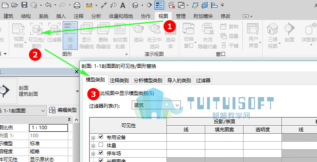Click the properties scrollbar up arrow

76,120
